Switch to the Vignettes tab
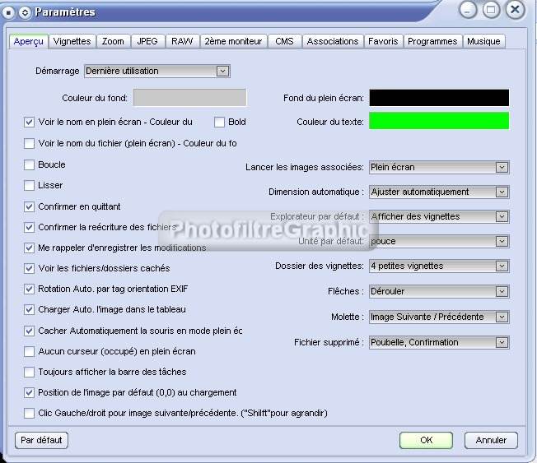Image resolution: width=537 pixels, height=463 pixels. coord(72,41)
